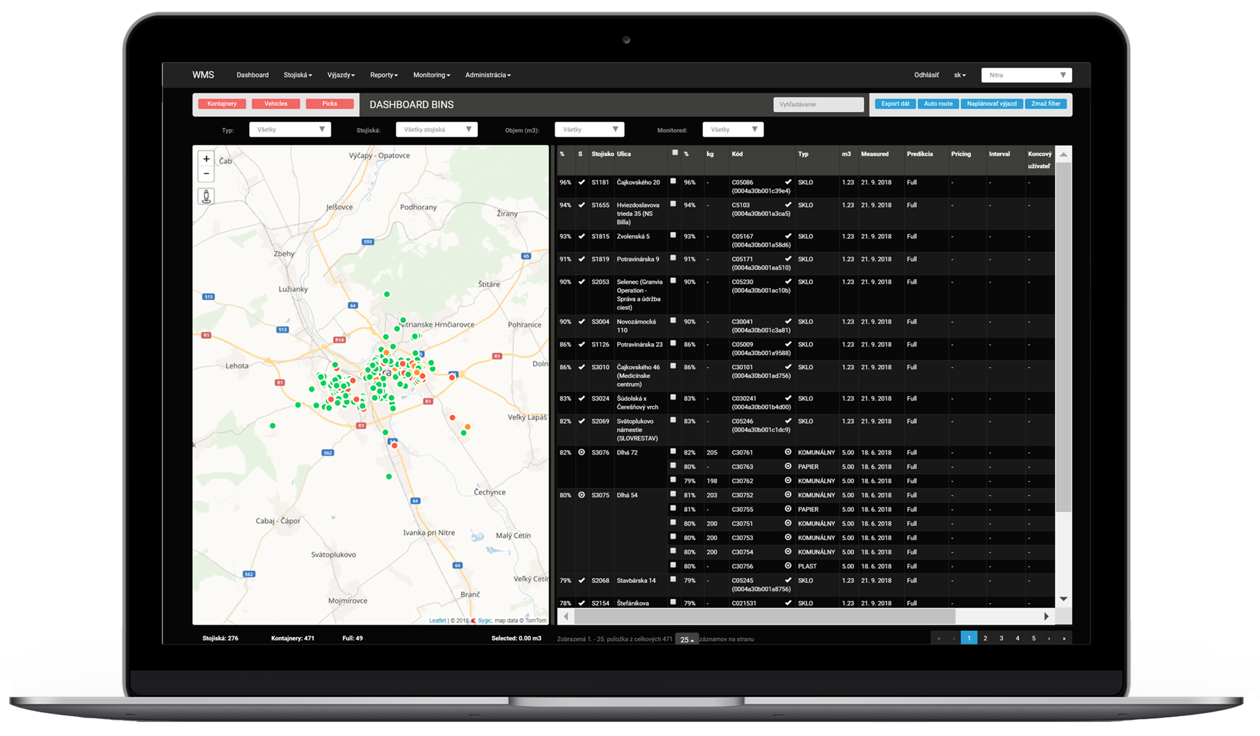Select the checkbox for Potravinárska 9 row
Screen dimensions: 1260x736
tap(673, 258)
